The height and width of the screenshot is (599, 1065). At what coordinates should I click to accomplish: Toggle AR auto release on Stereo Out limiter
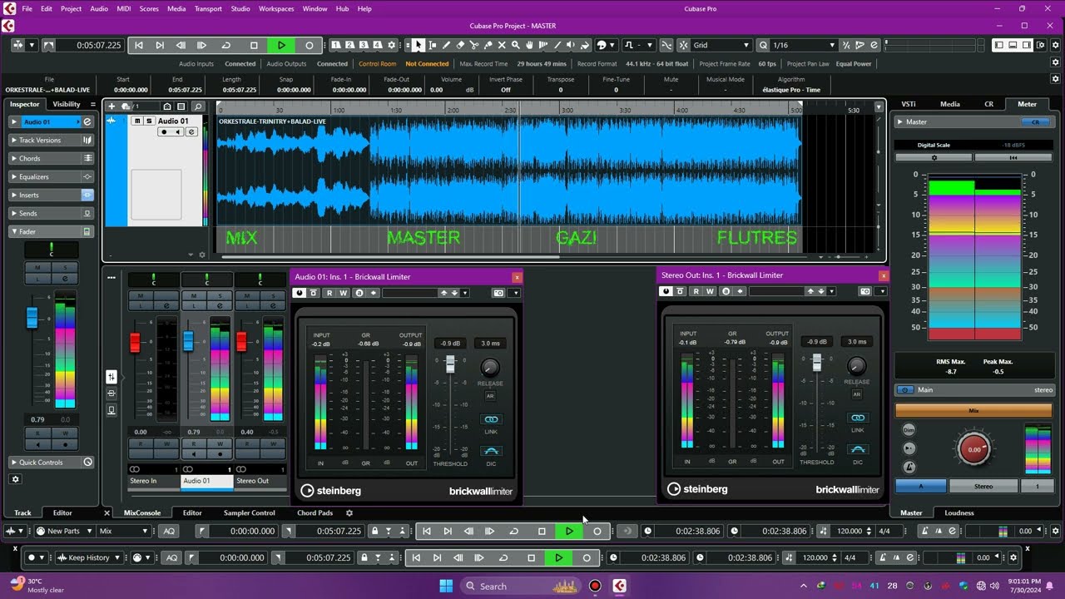857,394
